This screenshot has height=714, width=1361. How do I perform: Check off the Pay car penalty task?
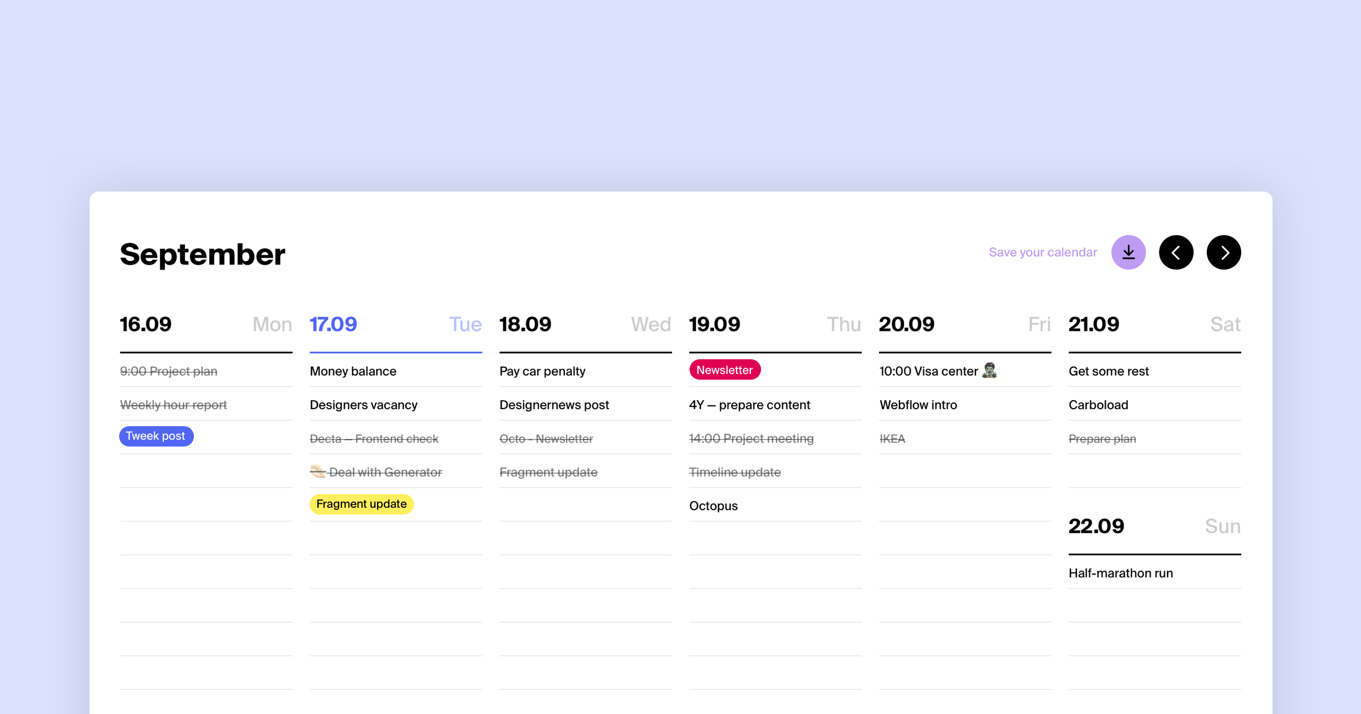(x=542, y=371)
